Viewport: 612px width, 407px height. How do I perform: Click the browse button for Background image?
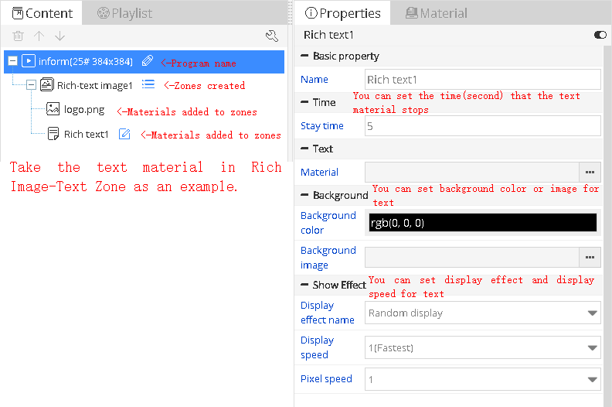590,257
